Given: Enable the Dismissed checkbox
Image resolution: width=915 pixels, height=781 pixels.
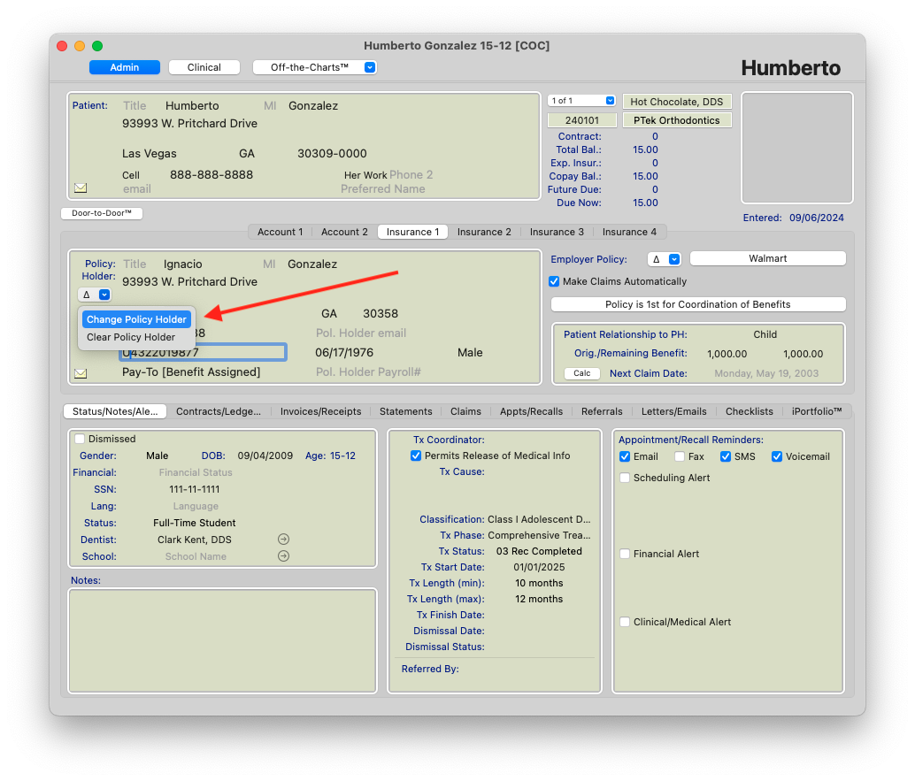Looking at the screenshot, I should [x=81, y=439].
